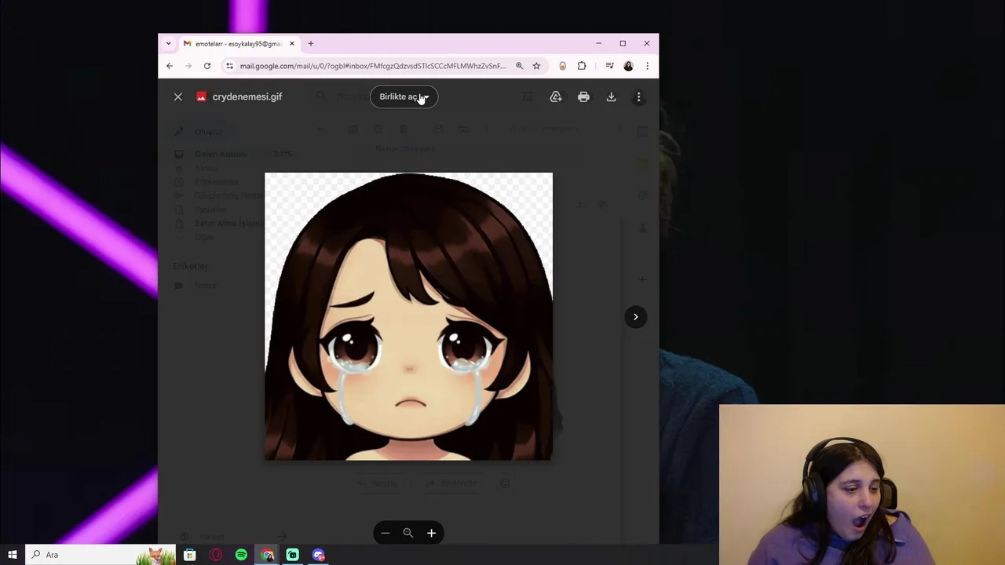Download the crydenemesi.gif file

click(611, 97)
